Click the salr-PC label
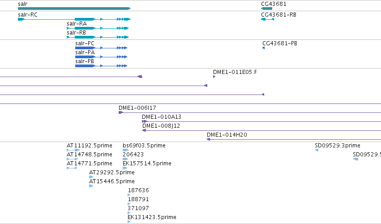 coord(85,43)
